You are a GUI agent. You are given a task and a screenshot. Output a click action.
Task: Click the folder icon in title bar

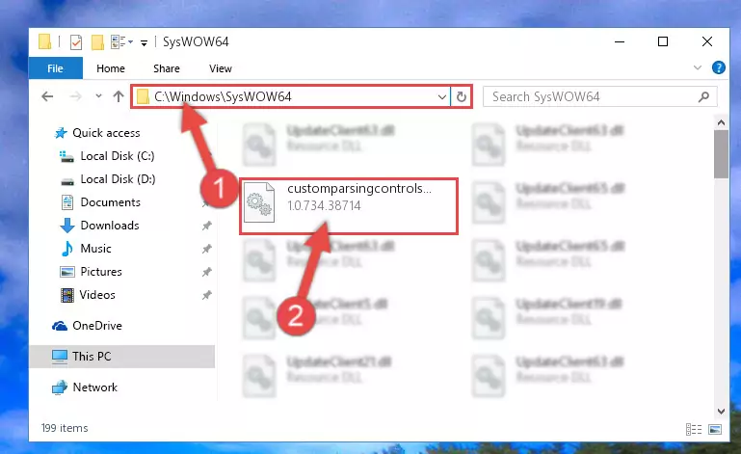(45, 41)
